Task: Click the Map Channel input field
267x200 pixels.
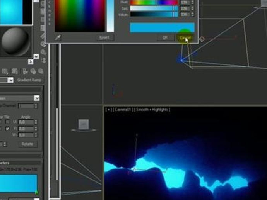Action: click(26, 106)
